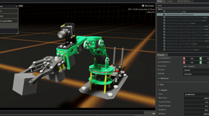Click the Name column header
Screen dimensions: 209x116
tap(160, 9)
